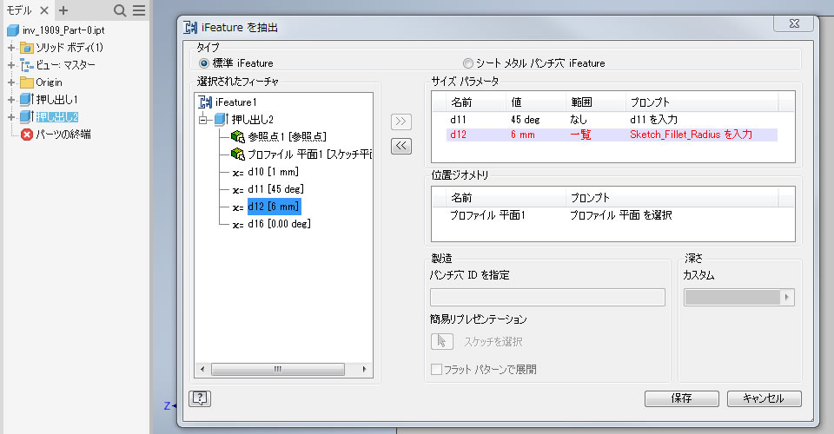
Task: Click the left arrow of tree scrollbar
Action: tap(202, 369)
